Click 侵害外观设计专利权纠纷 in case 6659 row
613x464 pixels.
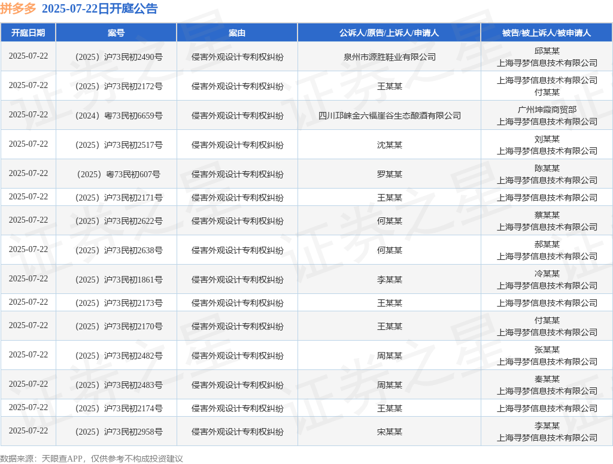point(237,116)
